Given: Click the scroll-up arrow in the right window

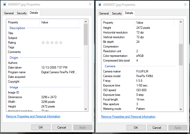Looking at the screenshot, I should coord(181,22).
